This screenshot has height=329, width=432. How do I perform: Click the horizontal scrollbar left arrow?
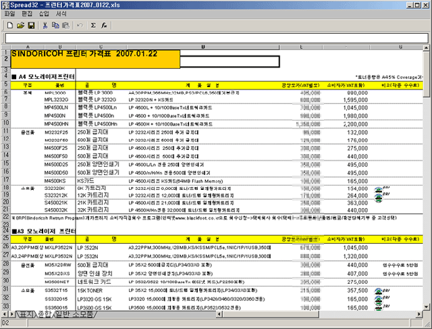[219, 314]
